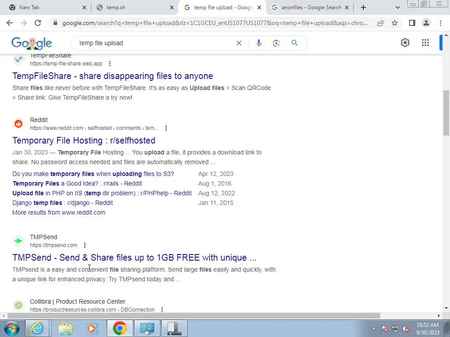Open the Action Center flag tray icon
450x337 pixels.
coord(385,329)
